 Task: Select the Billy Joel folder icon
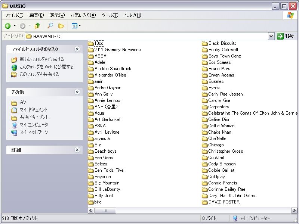[91, 196]
